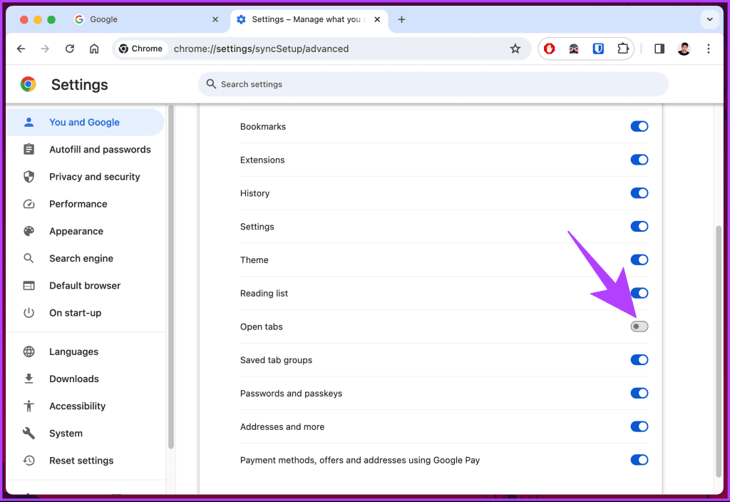This screenshot has height=502, width=730.
Task: Open the Chrome customize and control menu
Action: coord(708,48)
